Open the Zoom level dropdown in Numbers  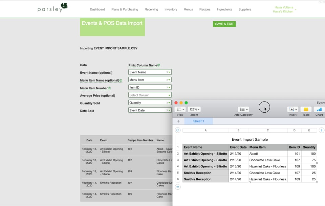pos(194,109)
